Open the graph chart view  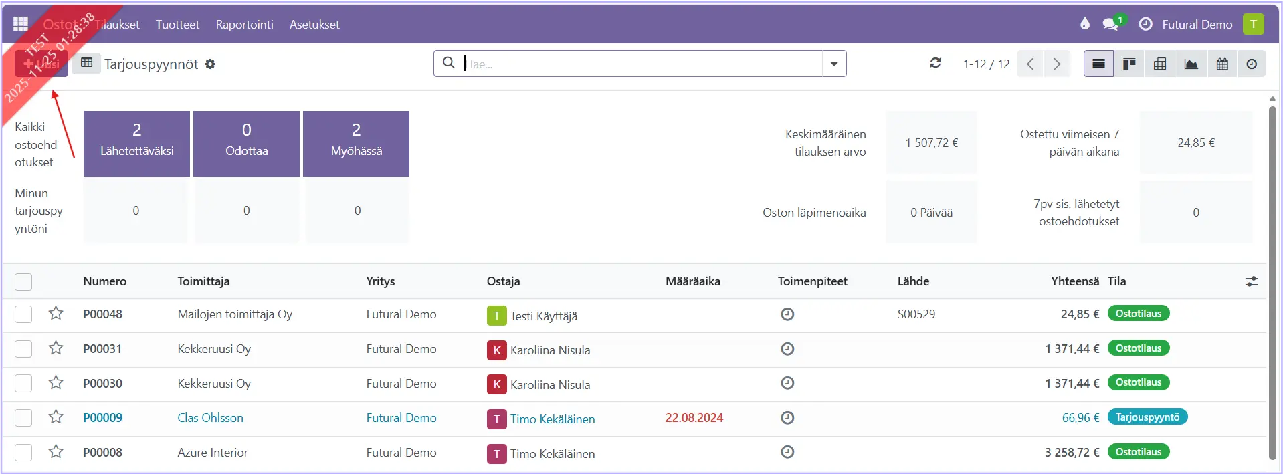(1191, 64)
